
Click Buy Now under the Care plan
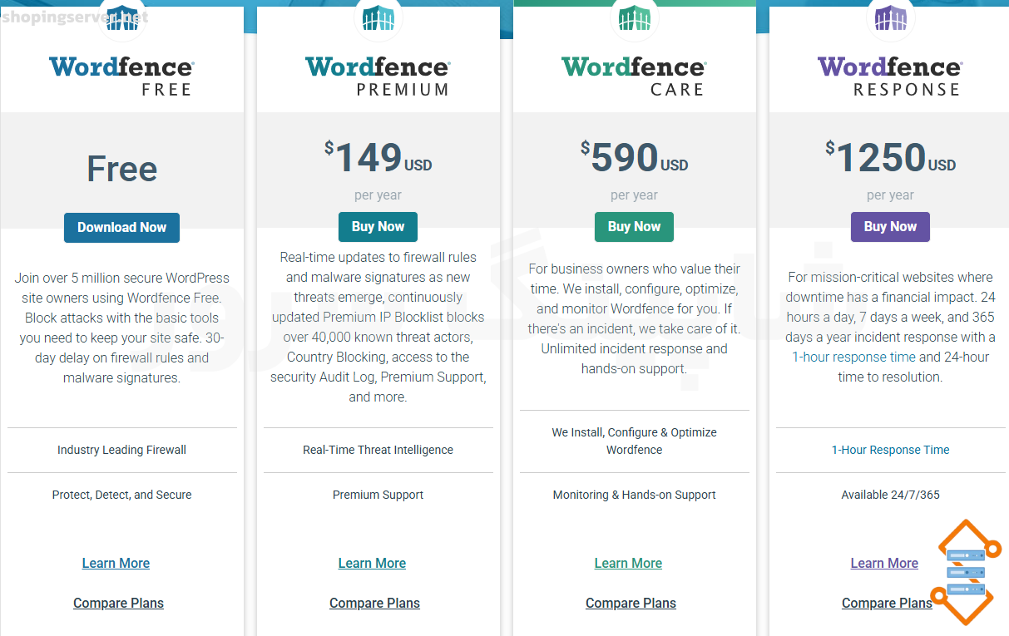(x=634, y=226)
